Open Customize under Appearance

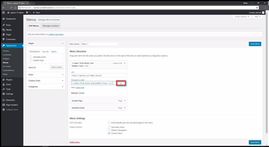pos(7,55)
